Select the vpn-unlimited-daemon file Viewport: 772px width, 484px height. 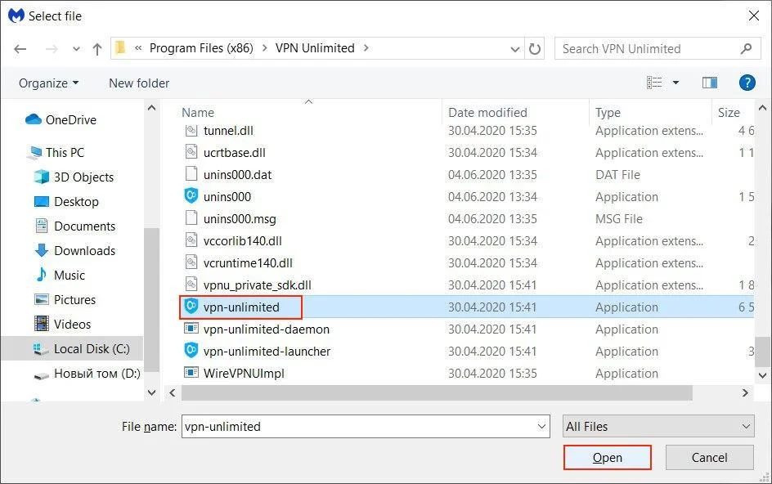[x=266, y=329]
